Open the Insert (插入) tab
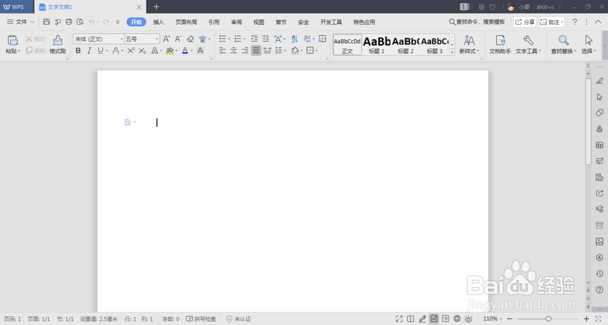Image resolution: width=608 pixels, height=325 pixels. 158,22
